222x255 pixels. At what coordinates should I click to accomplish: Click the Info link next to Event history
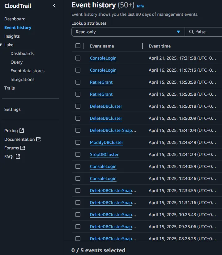[x=140, y=6]
